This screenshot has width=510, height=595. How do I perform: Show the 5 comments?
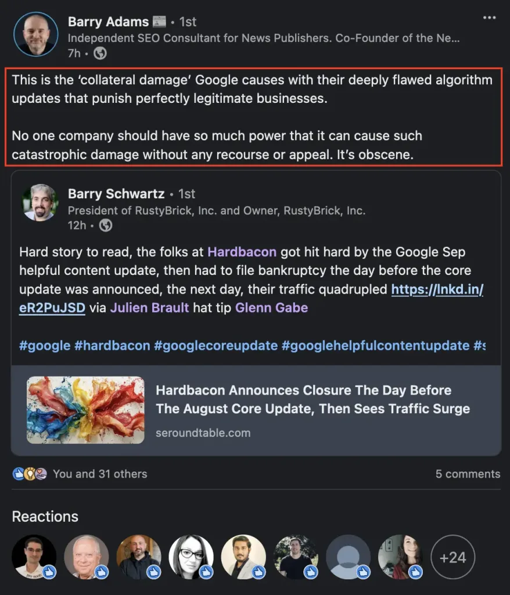coord(468,474)
